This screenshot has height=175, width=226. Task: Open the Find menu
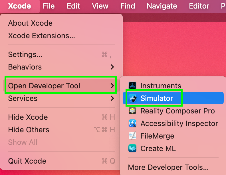(128, 6)
